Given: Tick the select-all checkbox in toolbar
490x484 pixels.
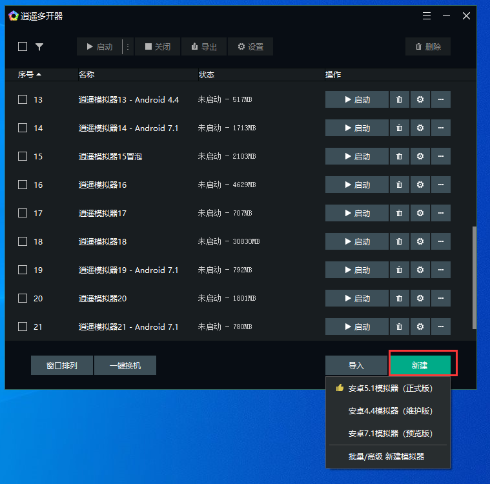Looking at the screenshot, I should [23, 46].
